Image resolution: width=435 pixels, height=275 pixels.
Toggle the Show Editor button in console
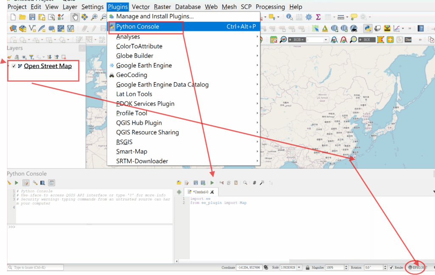pyautogui.click(x=26, y=183)
